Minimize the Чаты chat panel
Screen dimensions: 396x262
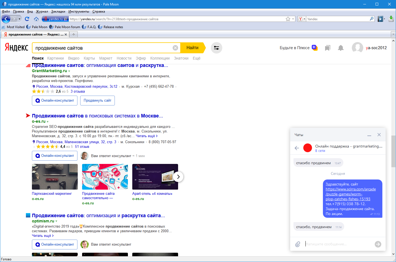pyautogui.click(x=369, y=135)
